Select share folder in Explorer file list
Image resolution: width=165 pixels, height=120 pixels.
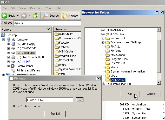click(x=61, y=65)
